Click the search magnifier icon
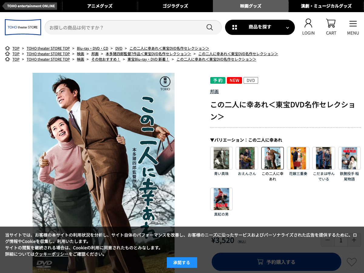This screenshot has height=273, width=364. point(210,27)
